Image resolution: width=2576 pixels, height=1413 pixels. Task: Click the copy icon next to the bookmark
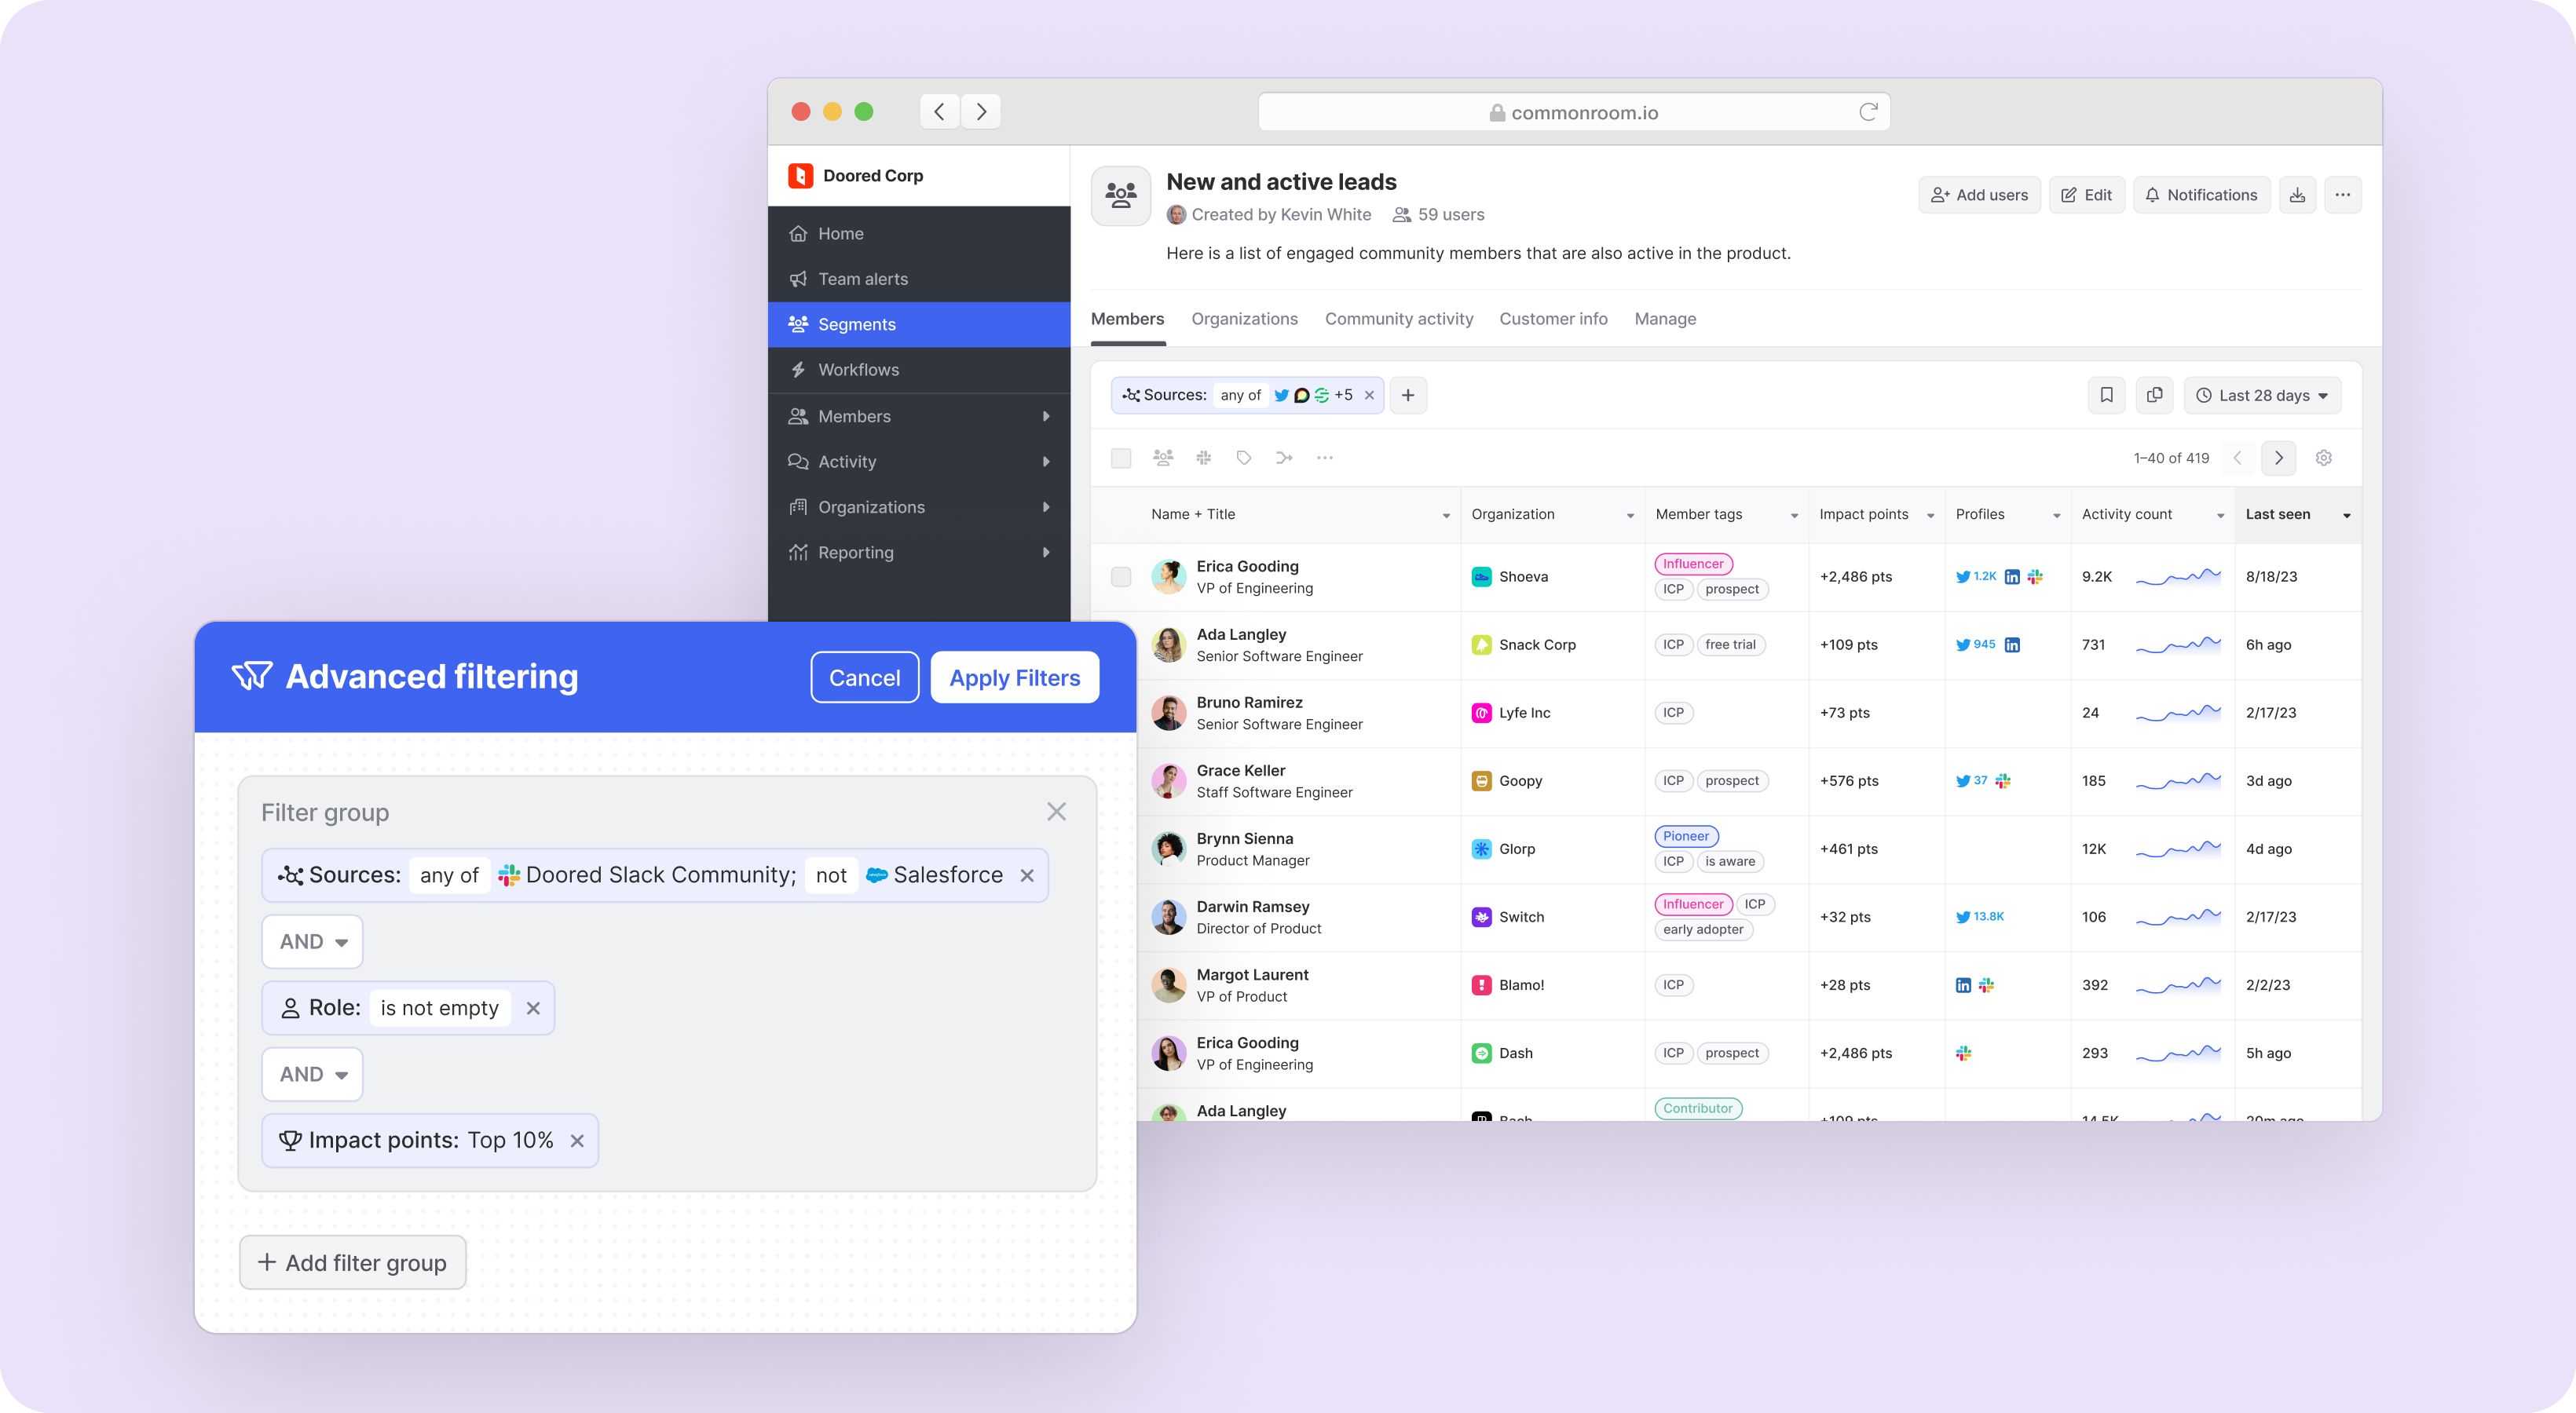click(2154, 395)
